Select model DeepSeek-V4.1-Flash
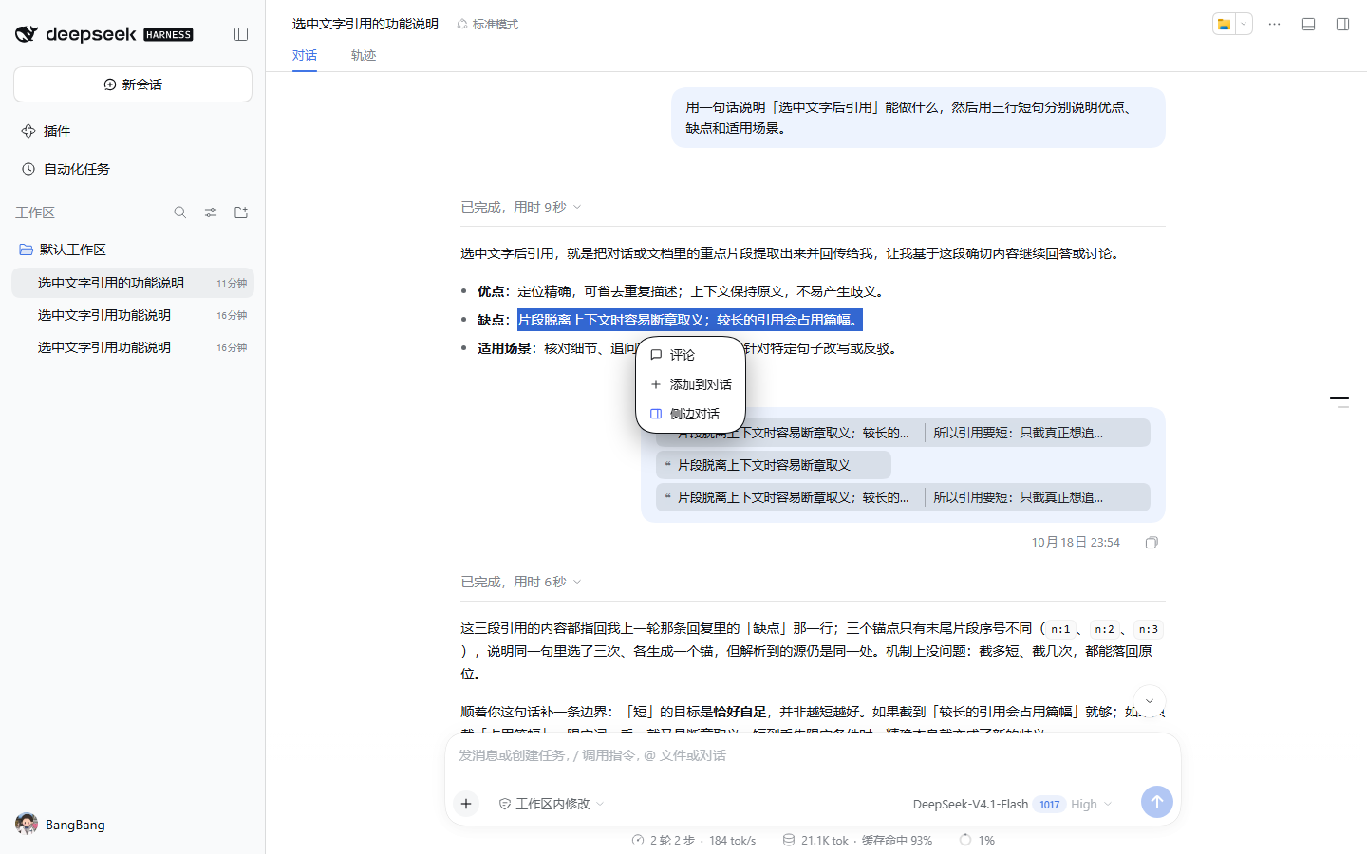The image size is (1367, 854). coord(970,804)
